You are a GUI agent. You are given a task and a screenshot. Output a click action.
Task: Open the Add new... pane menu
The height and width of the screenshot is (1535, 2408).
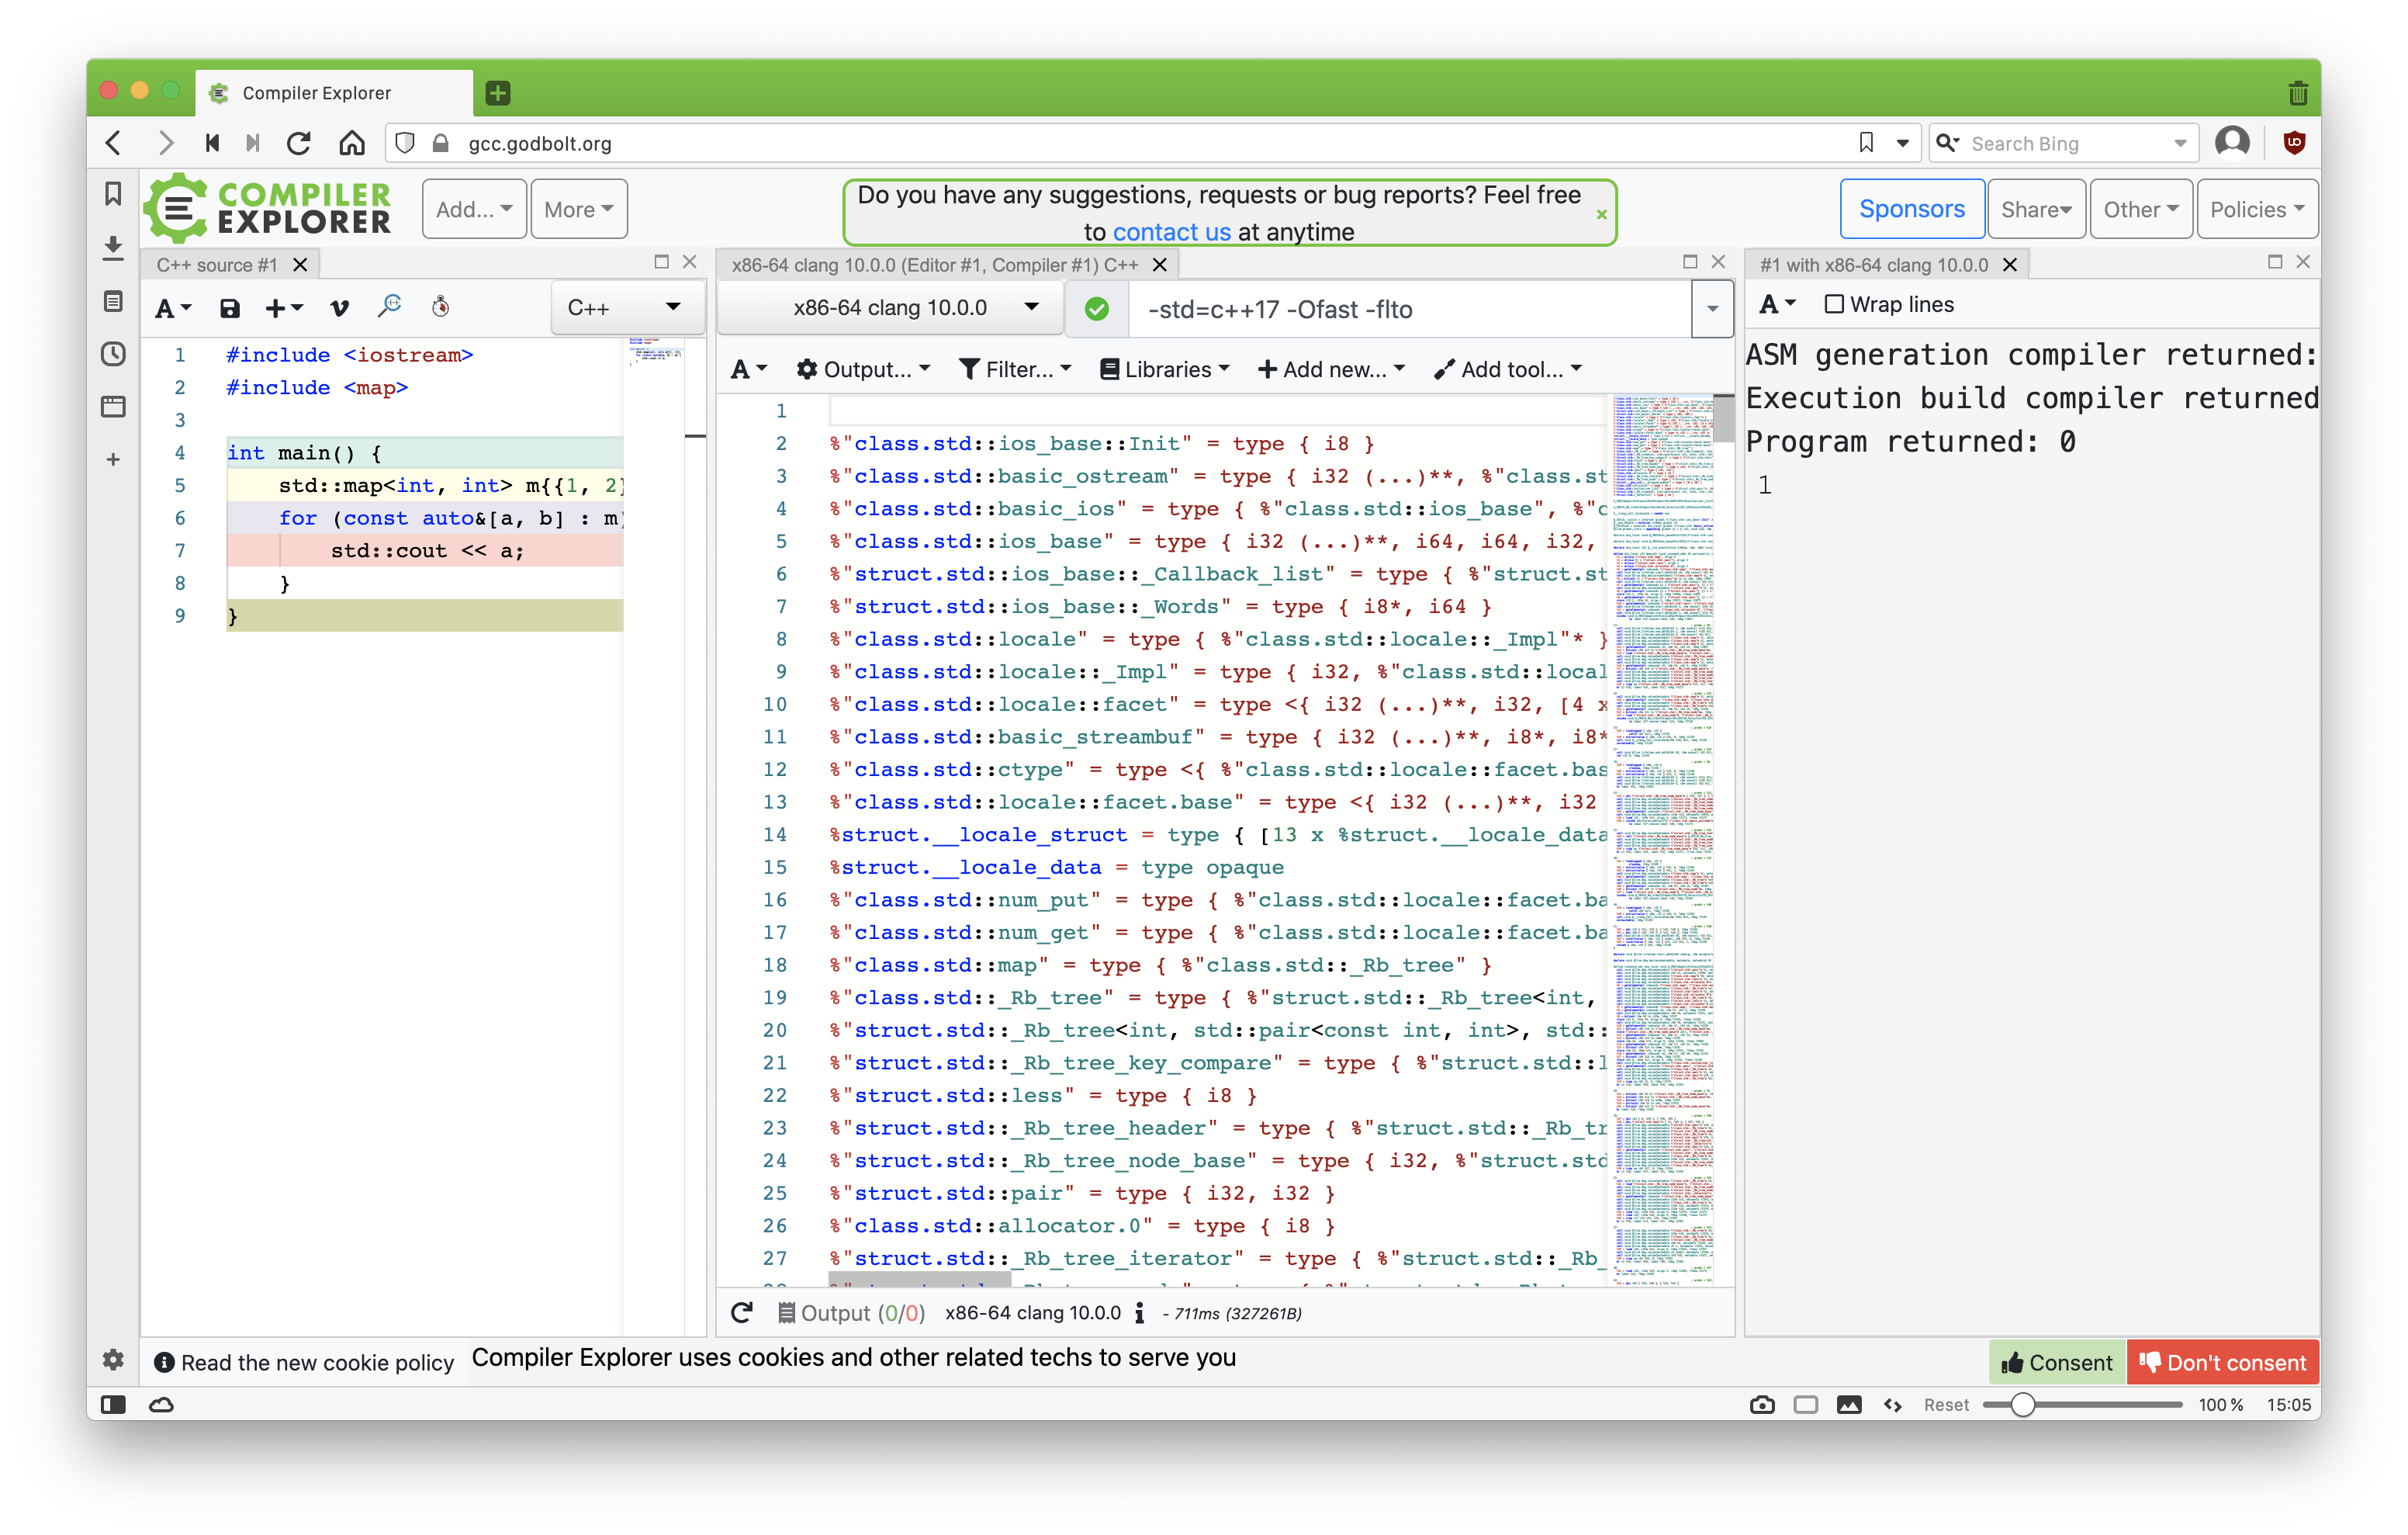(x=1331, y=369)
